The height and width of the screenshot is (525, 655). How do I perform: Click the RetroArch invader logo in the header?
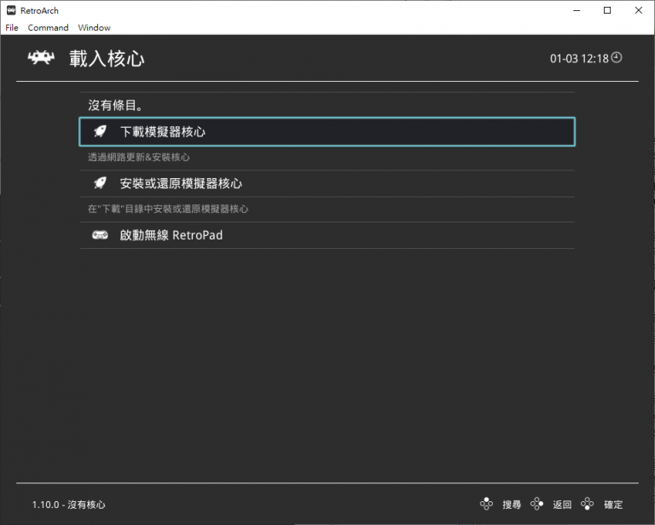point(41,58)
